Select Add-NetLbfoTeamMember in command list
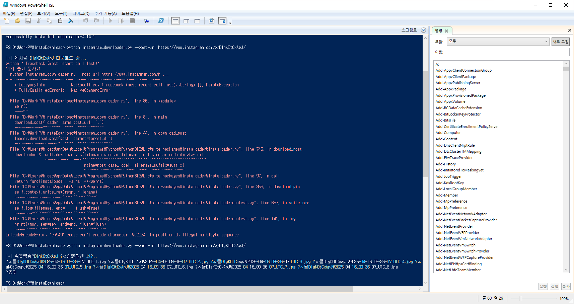 point(458,270)
